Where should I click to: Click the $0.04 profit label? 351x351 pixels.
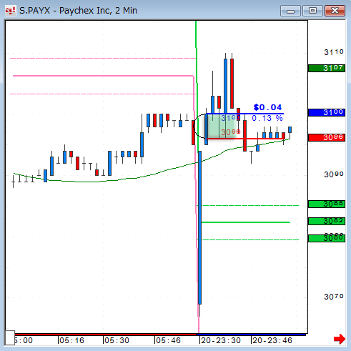click(x=267, y=107)
